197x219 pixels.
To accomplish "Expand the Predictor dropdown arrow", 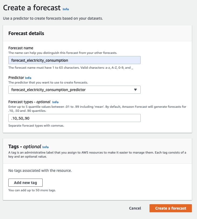I will point(135,90).
